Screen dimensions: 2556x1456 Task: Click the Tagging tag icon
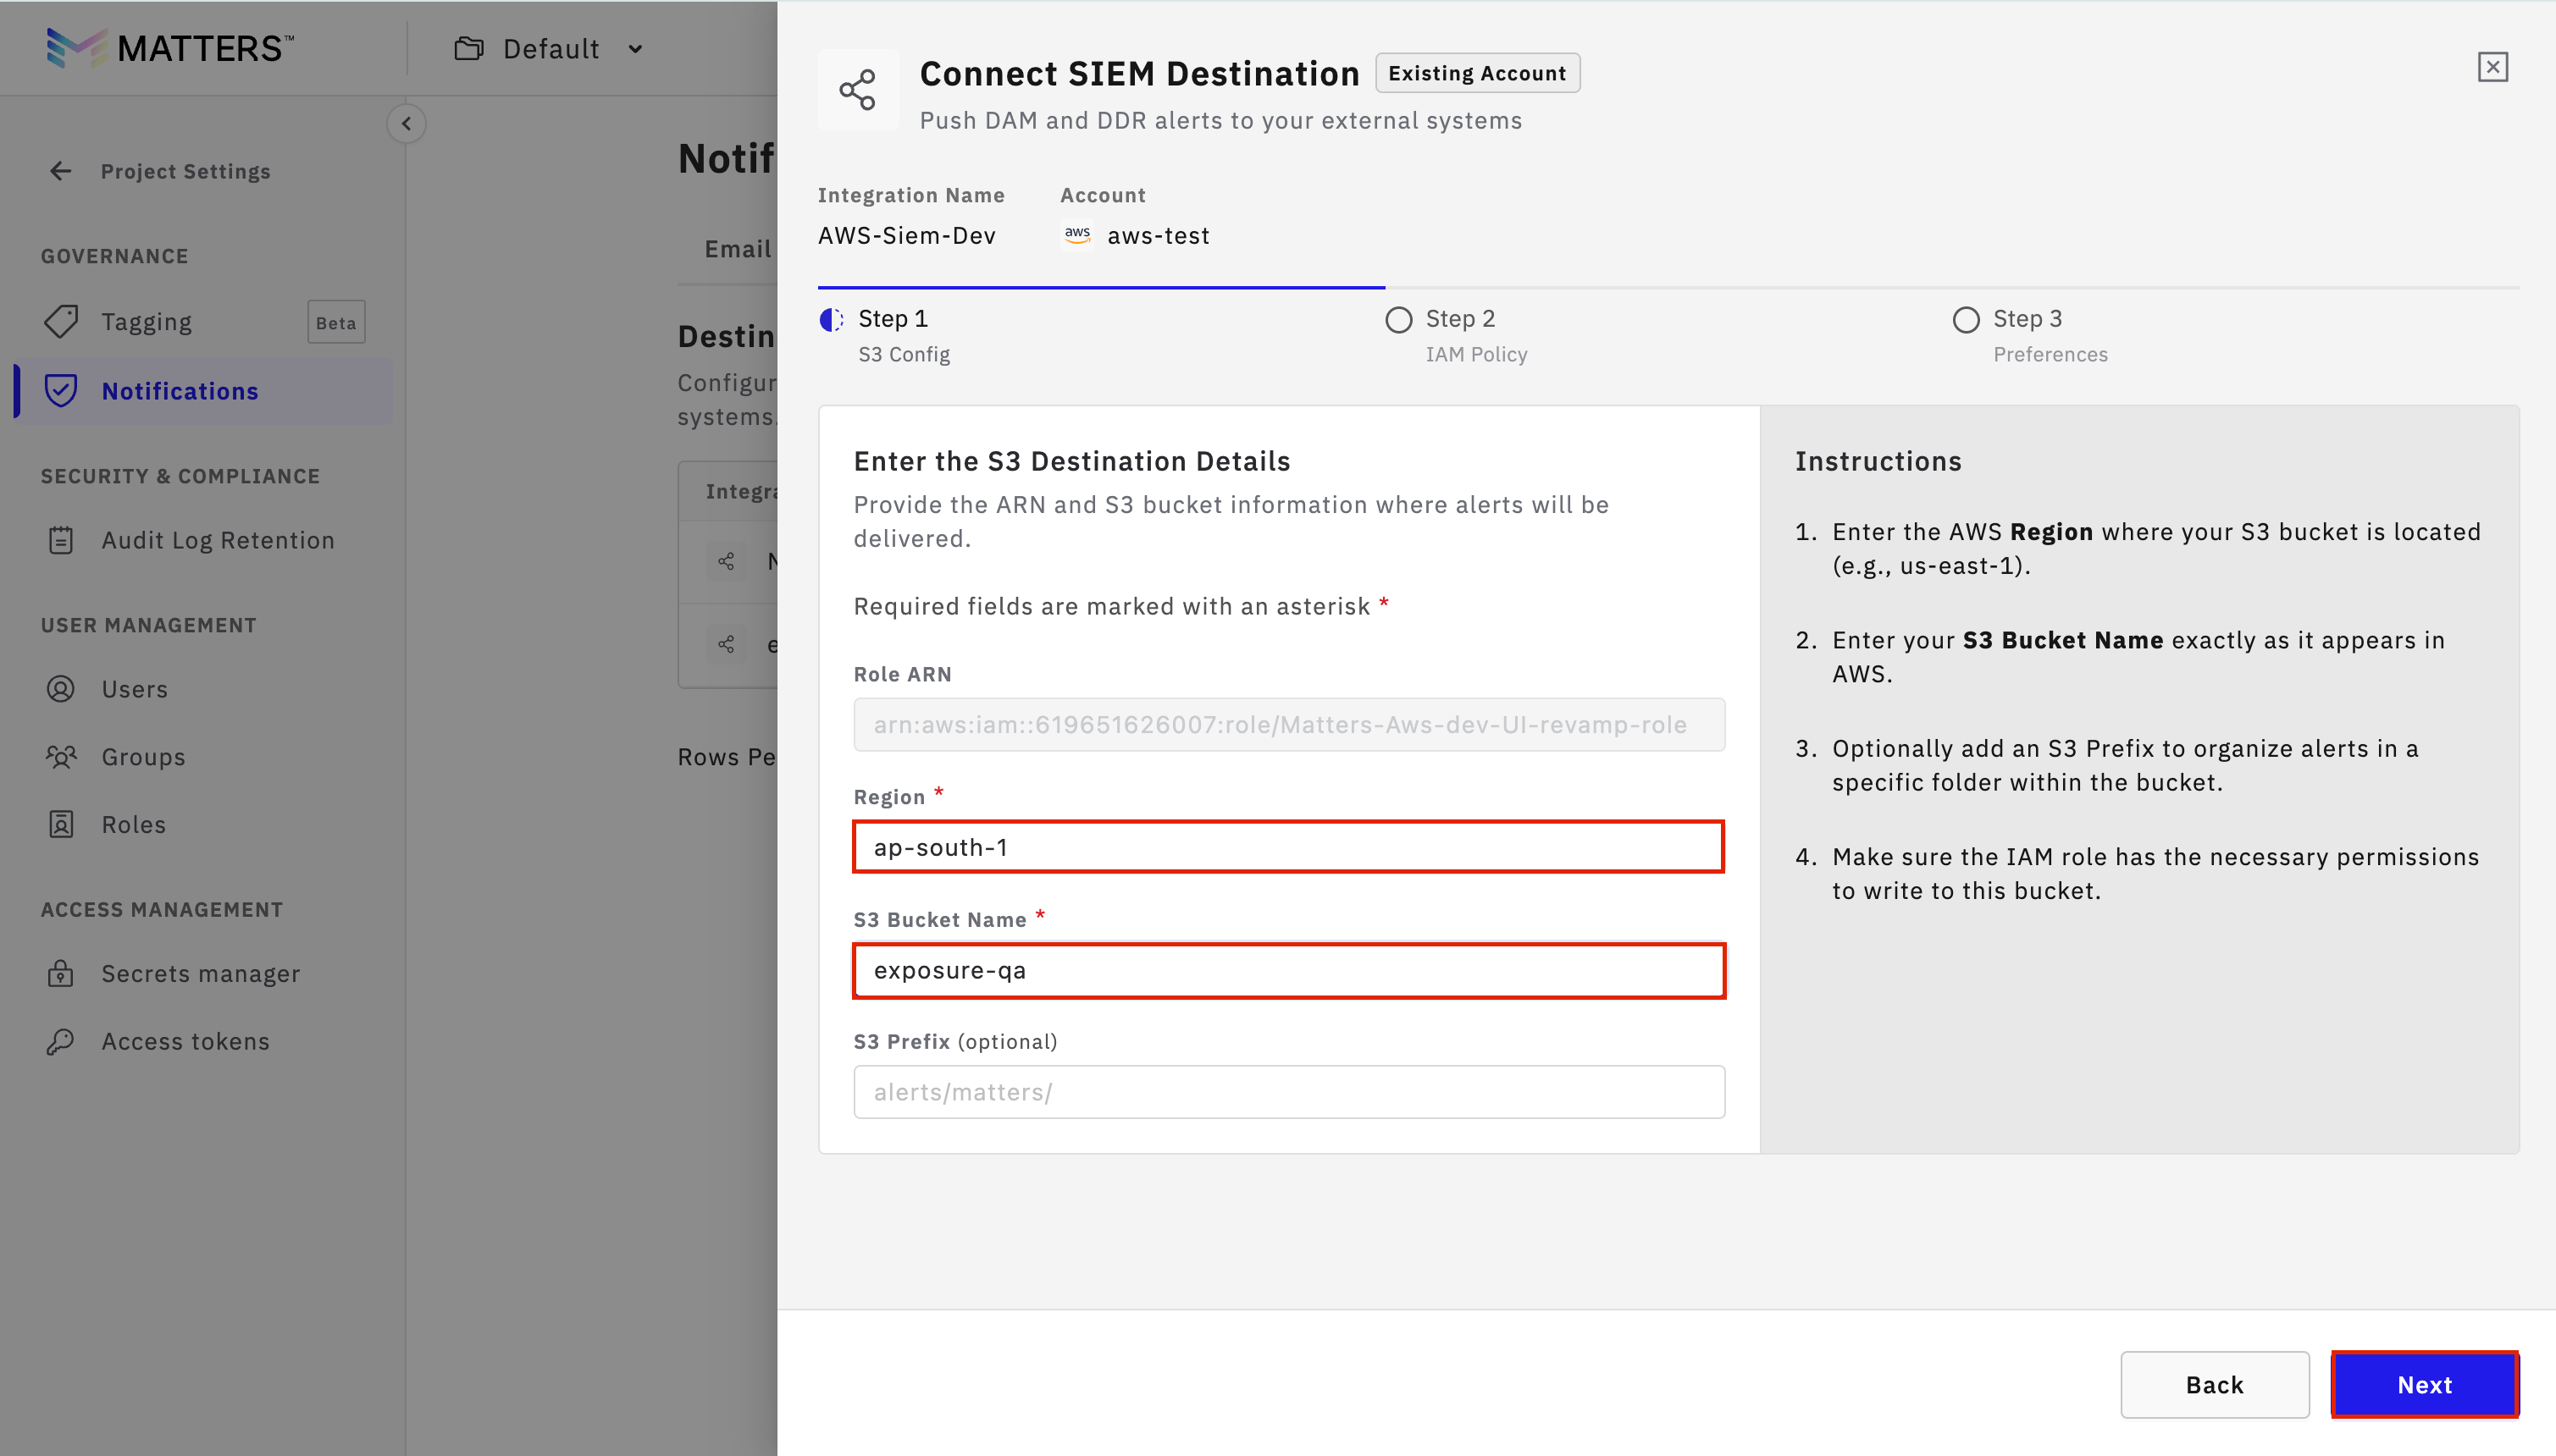click(61, 321)
